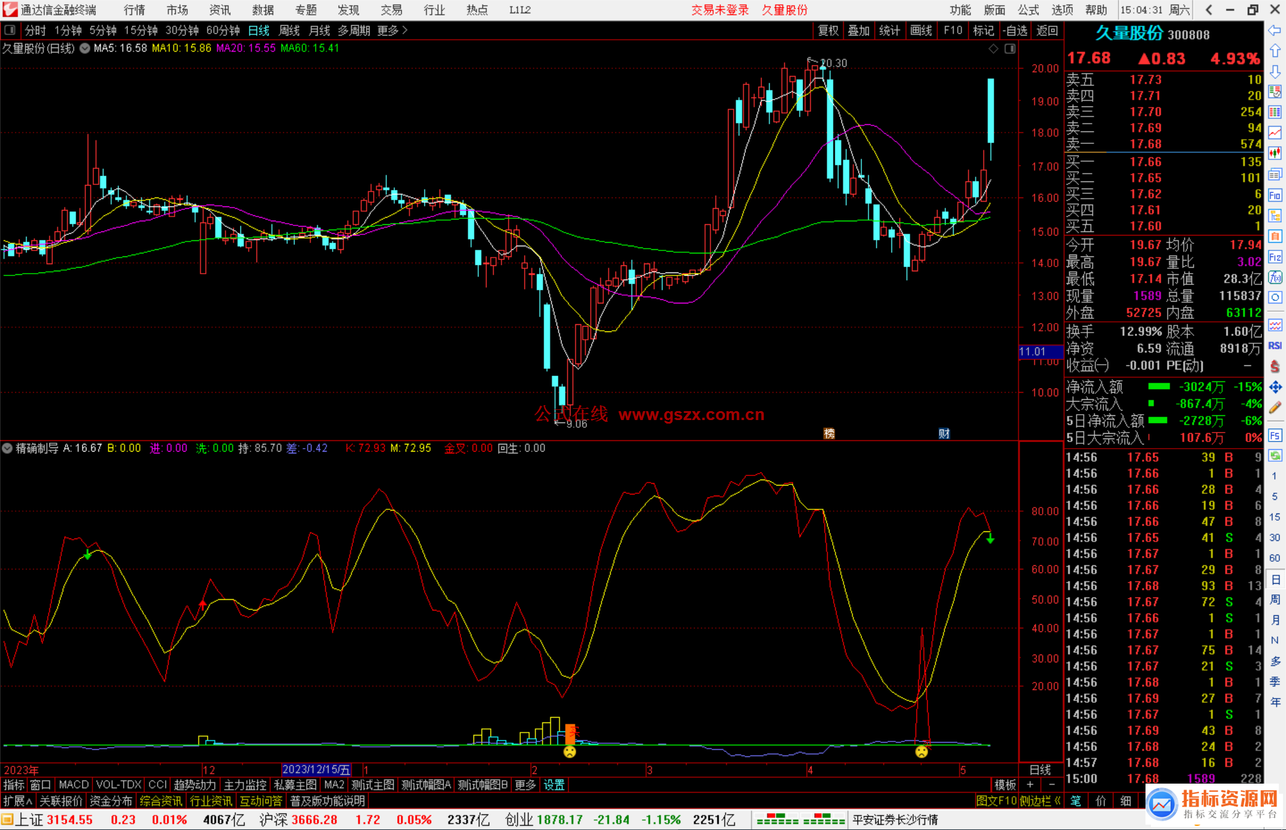Open the 更多 indicator tabs menu
Image resolution: width=1286 pixels, height=830 pixels.
click(525, 785)
